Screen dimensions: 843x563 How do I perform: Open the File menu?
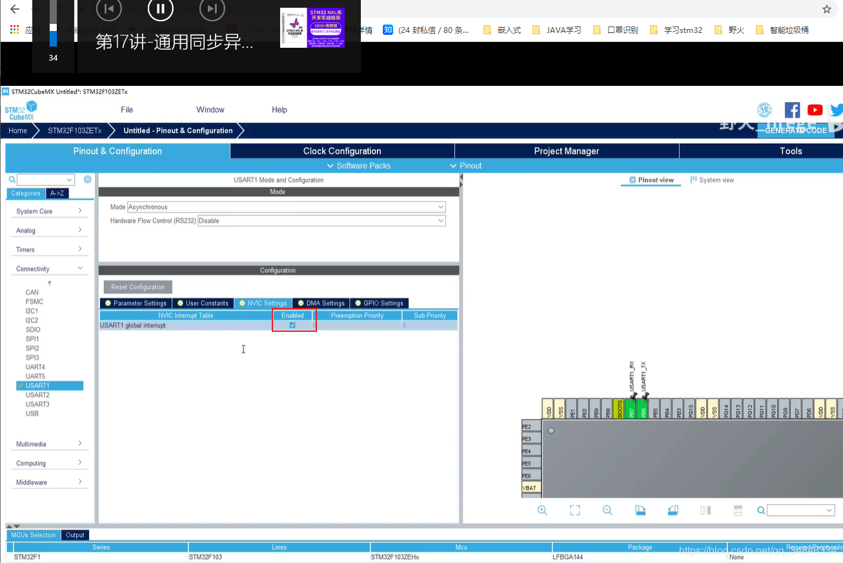[x=127, y=110]
